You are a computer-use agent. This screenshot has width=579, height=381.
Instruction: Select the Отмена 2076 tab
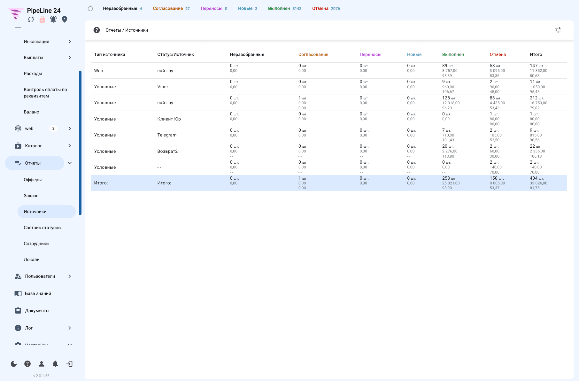coord(326,9)
